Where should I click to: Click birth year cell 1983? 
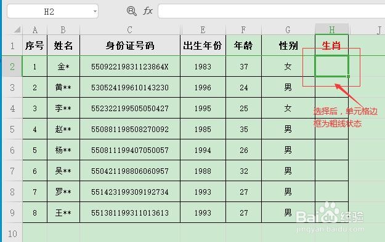203,66
